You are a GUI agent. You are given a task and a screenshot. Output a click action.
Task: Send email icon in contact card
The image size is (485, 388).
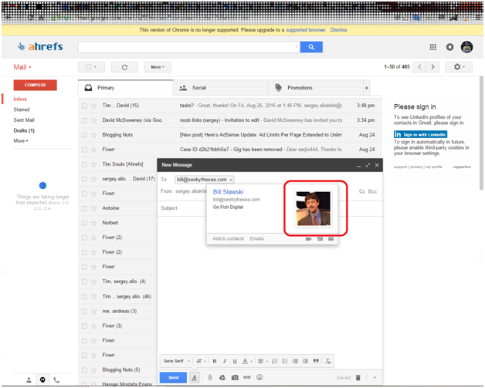tap(331, 239)
